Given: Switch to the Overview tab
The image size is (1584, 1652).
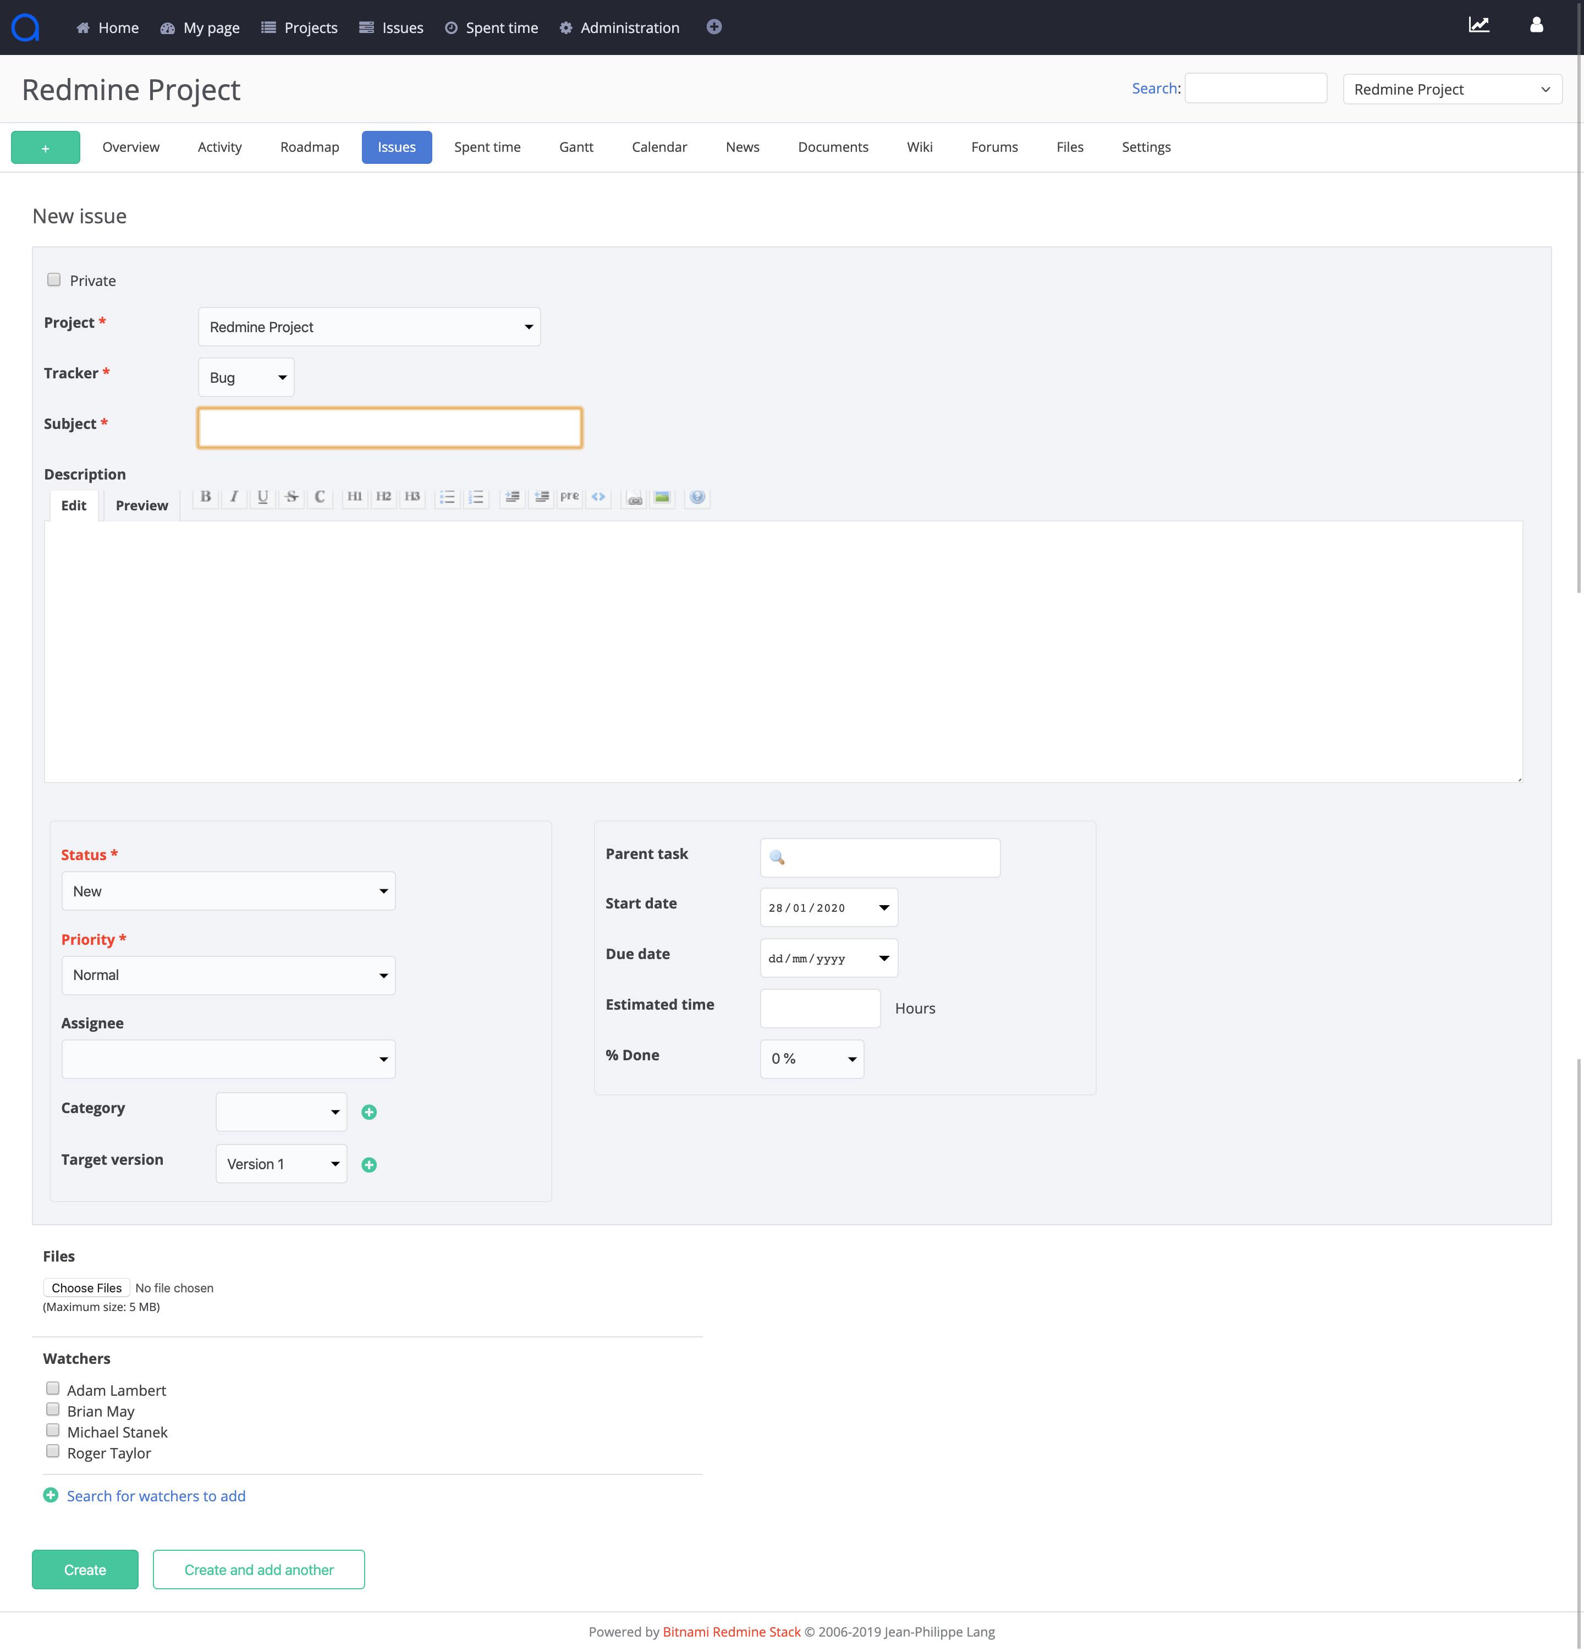Looking at the screenshot, I should [x=131, y=147].
